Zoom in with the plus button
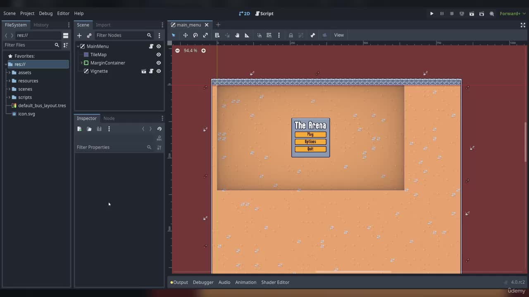Image resolution: width=529 pixels, height=297 pixels. click(203, 50)
